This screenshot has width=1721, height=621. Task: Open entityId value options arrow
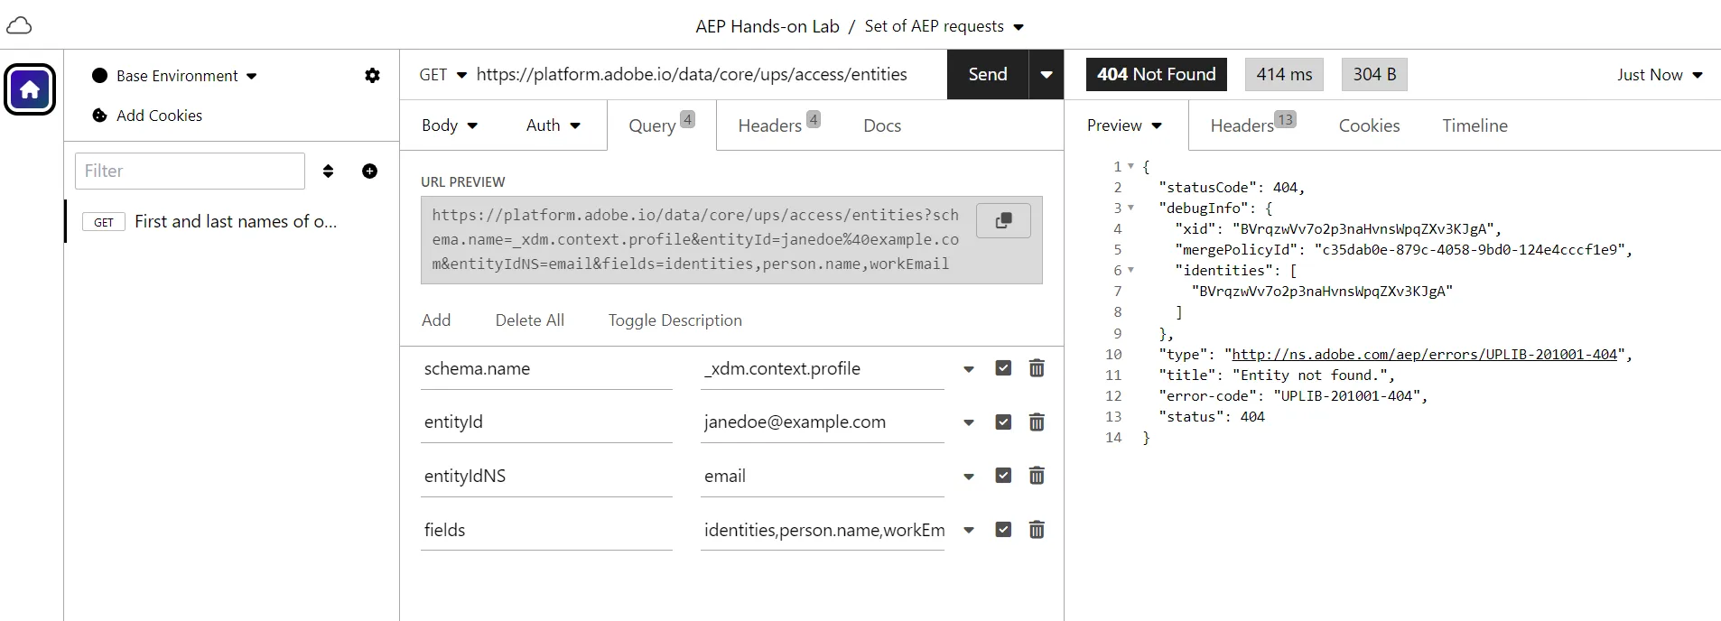tap(969, 422)
